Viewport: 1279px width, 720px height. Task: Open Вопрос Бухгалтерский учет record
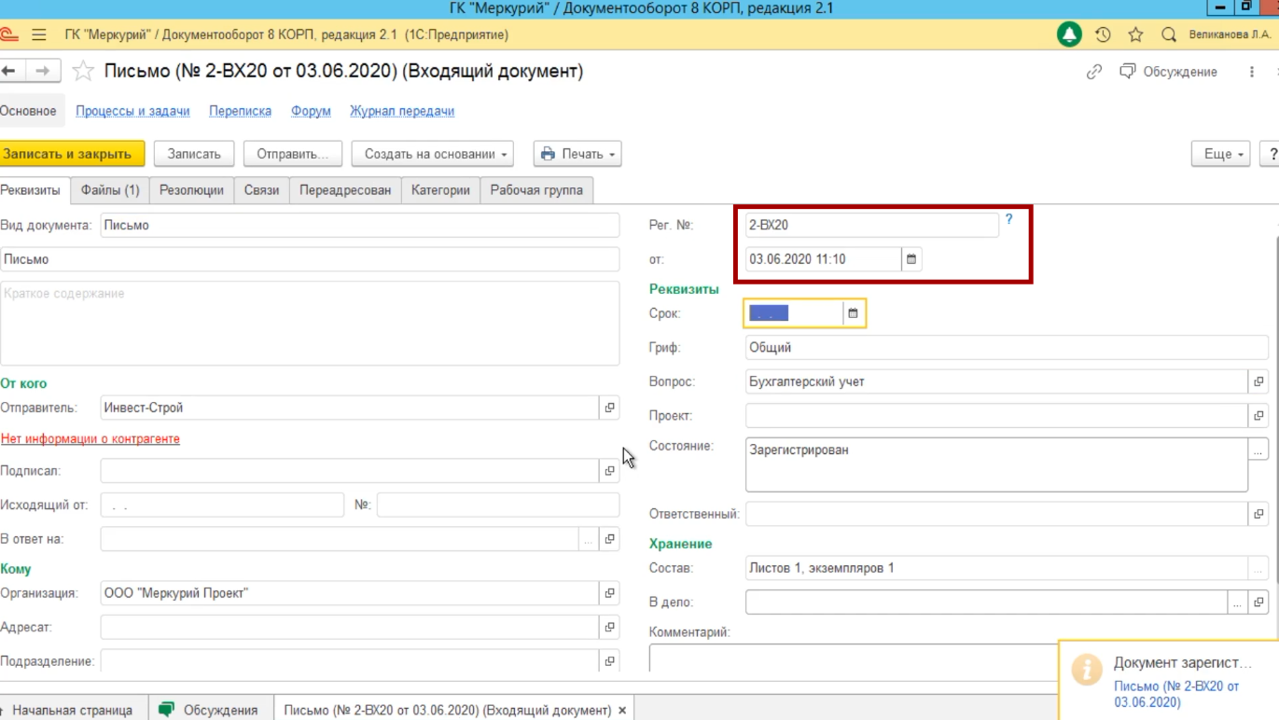[x=1258, y=381]
